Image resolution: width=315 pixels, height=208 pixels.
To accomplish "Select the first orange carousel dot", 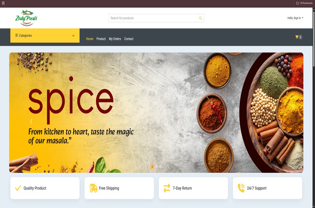I will click(x=152, y=167).
